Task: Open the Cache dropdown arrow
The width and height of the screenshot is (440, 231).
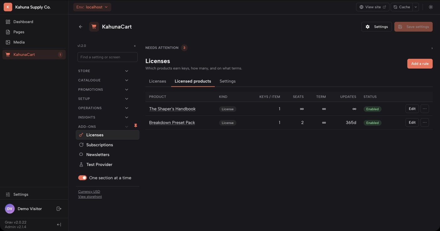Action: click(416, 7)
